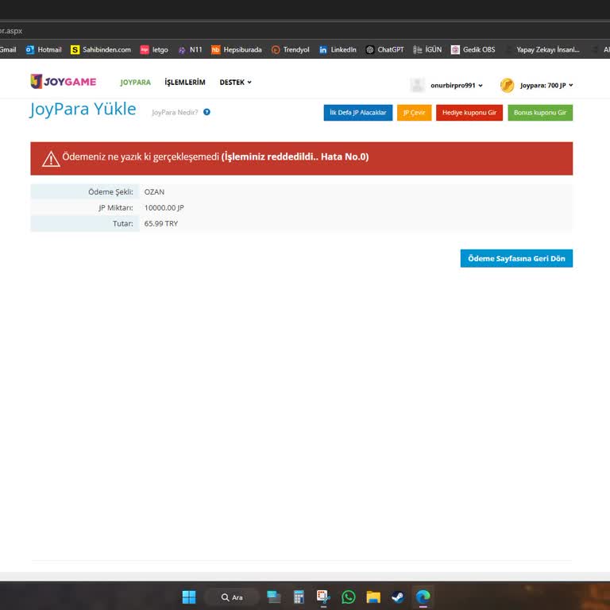Open the Windows Start menu
Screen dimensions: 610x610
(189, 596)
